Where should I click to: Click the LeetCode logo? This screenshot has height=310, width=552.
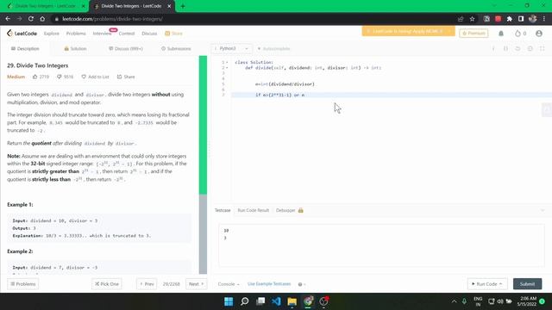pos(22,34)
